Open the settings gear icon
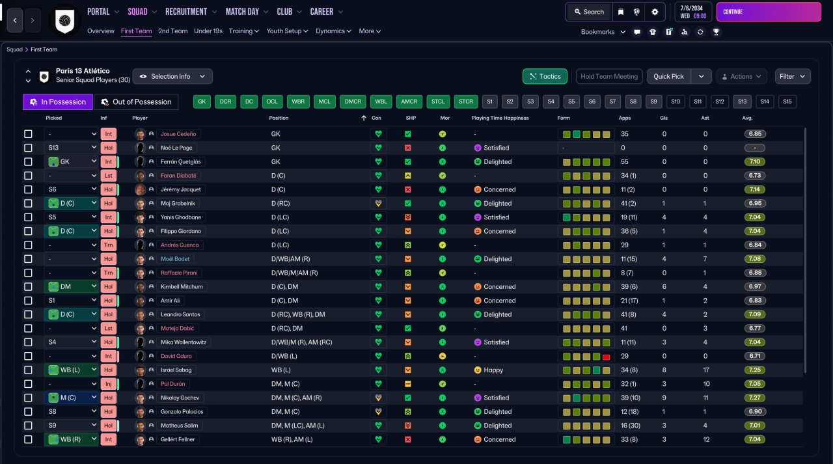Viewport: 833px width, 464px height. (655, 12)
